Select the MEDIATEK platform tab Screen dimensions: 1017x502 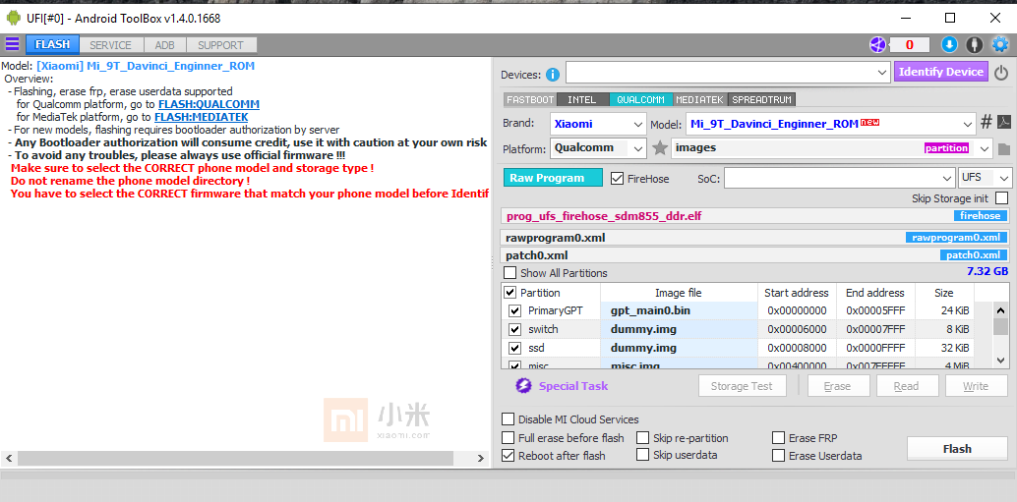[700, 100]
